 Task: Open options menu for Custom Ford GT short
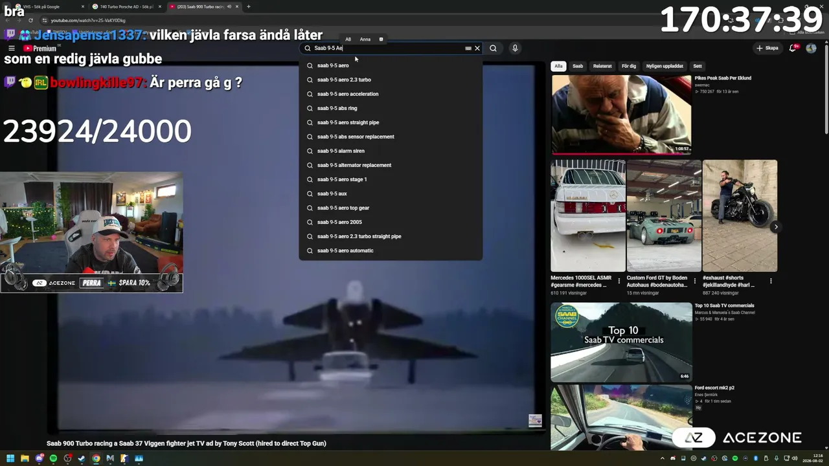[x=695, y=281]
